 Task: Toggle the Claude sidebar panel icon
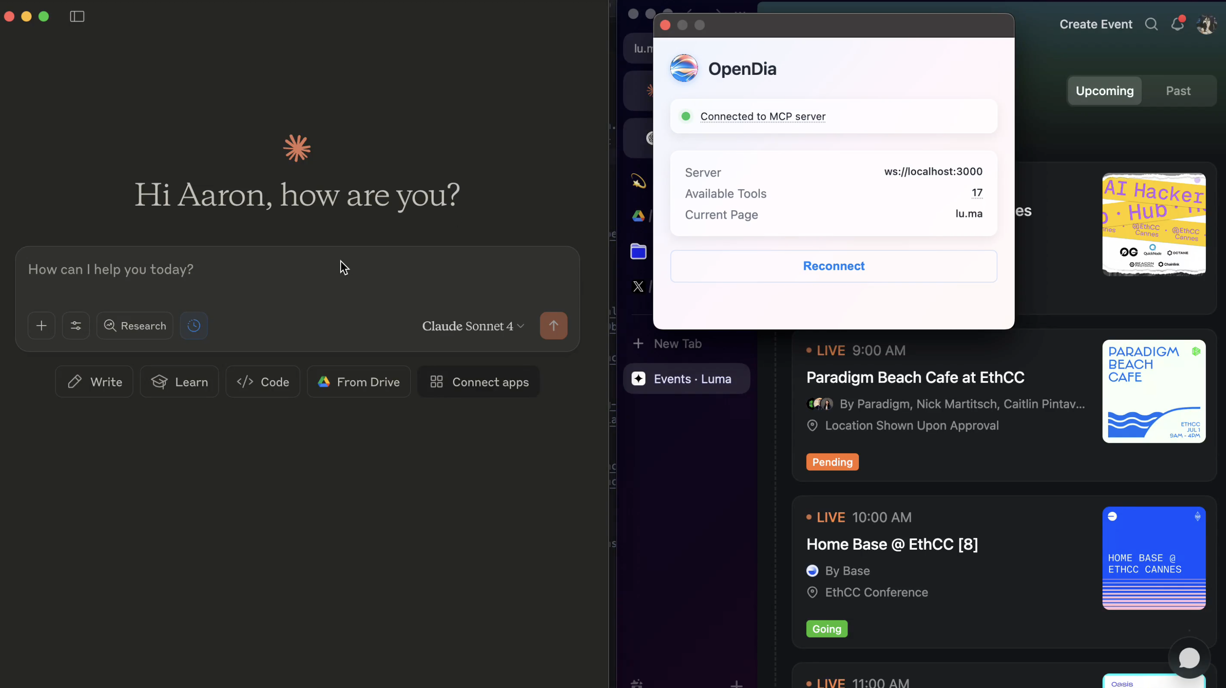click(77, 17)
